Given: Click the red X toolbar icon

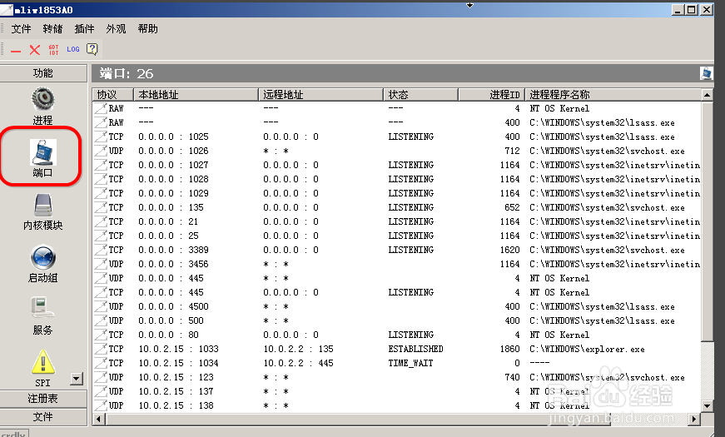Looking at the screenshot, I should [x=35, y=49].
